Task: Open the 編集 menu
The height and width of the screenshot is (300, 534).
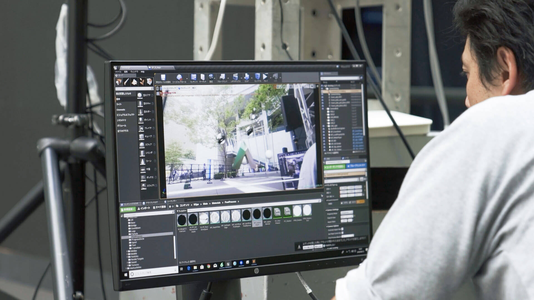Action: (x=126, y=72)
